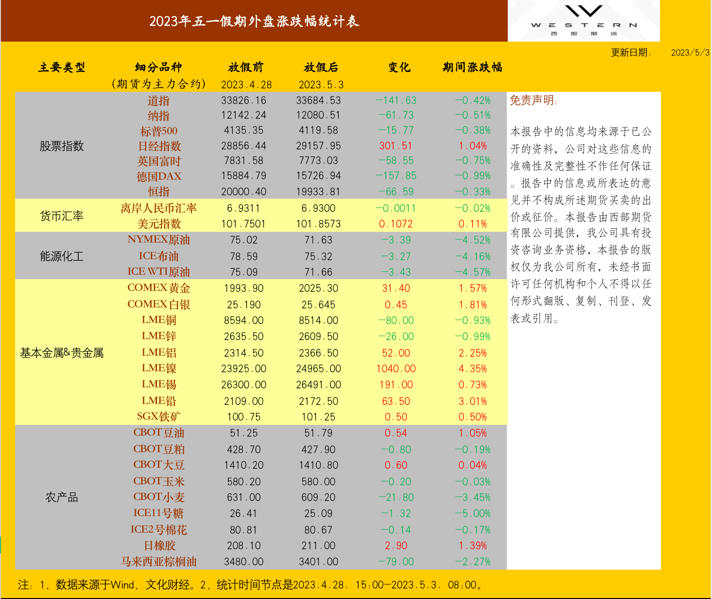The width and height of the screenshot is (712, 599).
Task: Click the 道指 row label
Action: click(x=158, y=100)
